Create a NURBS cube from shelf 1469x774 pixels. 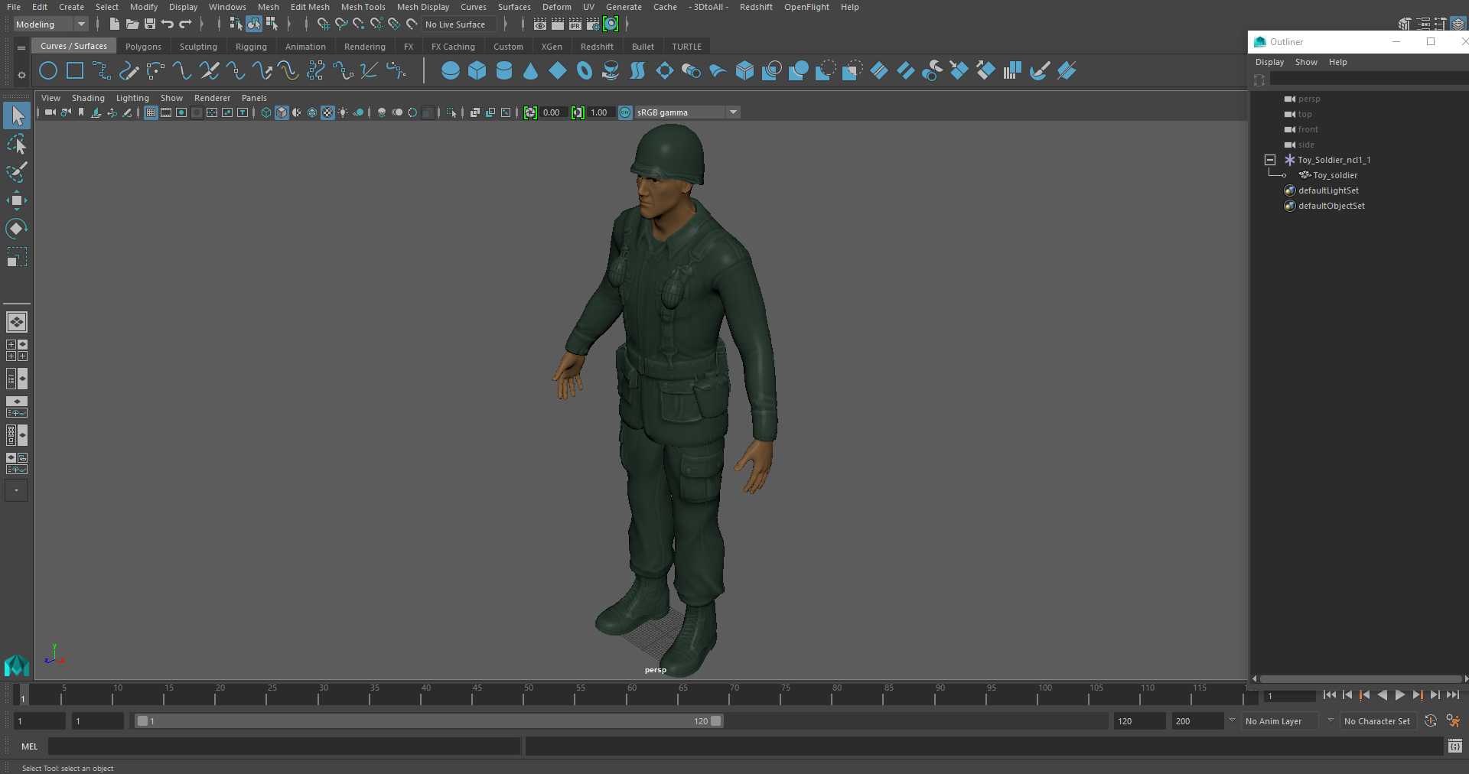pos(477,71)
